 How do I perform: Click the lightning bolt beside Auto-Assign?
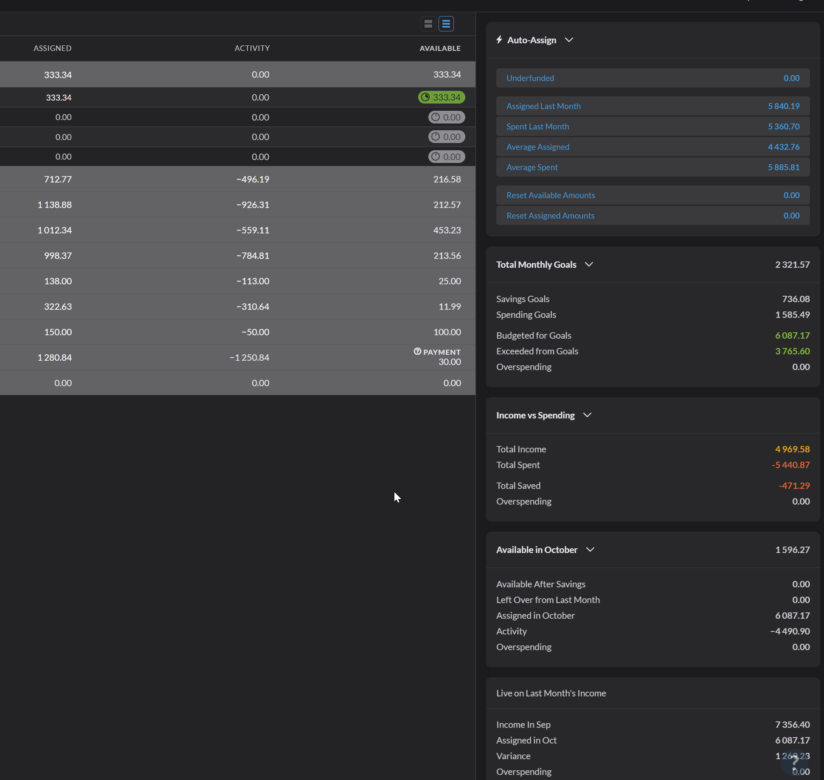click(x=499, y=39)
